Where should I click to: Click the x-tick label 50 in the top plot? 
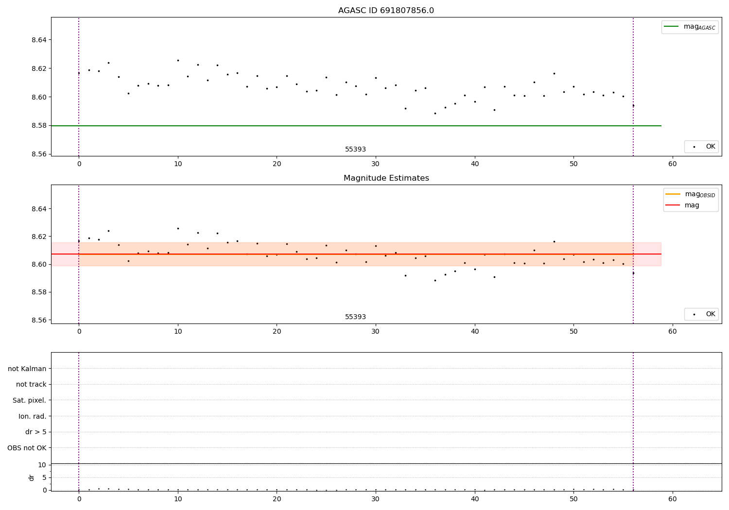(x=573, y=164)
